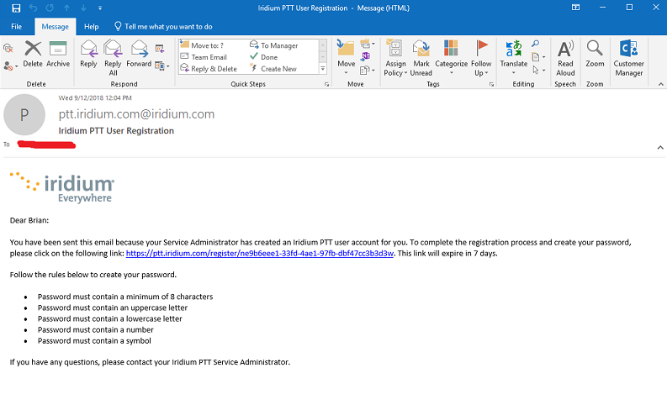Click Create New quick step
667x410 pixels.
(273, 68)
